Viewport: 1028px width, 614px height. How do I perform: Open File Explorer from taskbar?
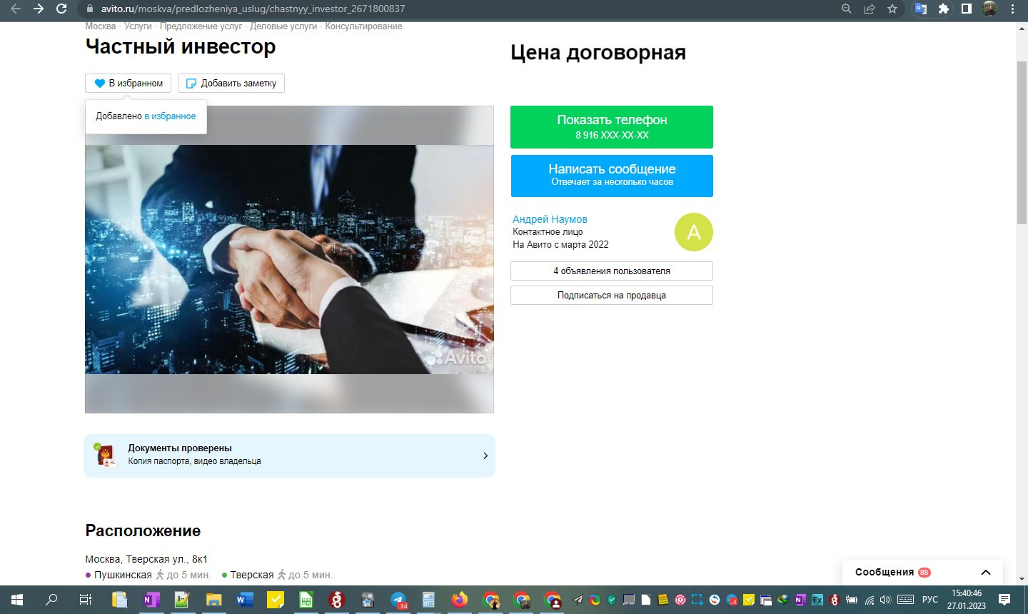point(213,600)
